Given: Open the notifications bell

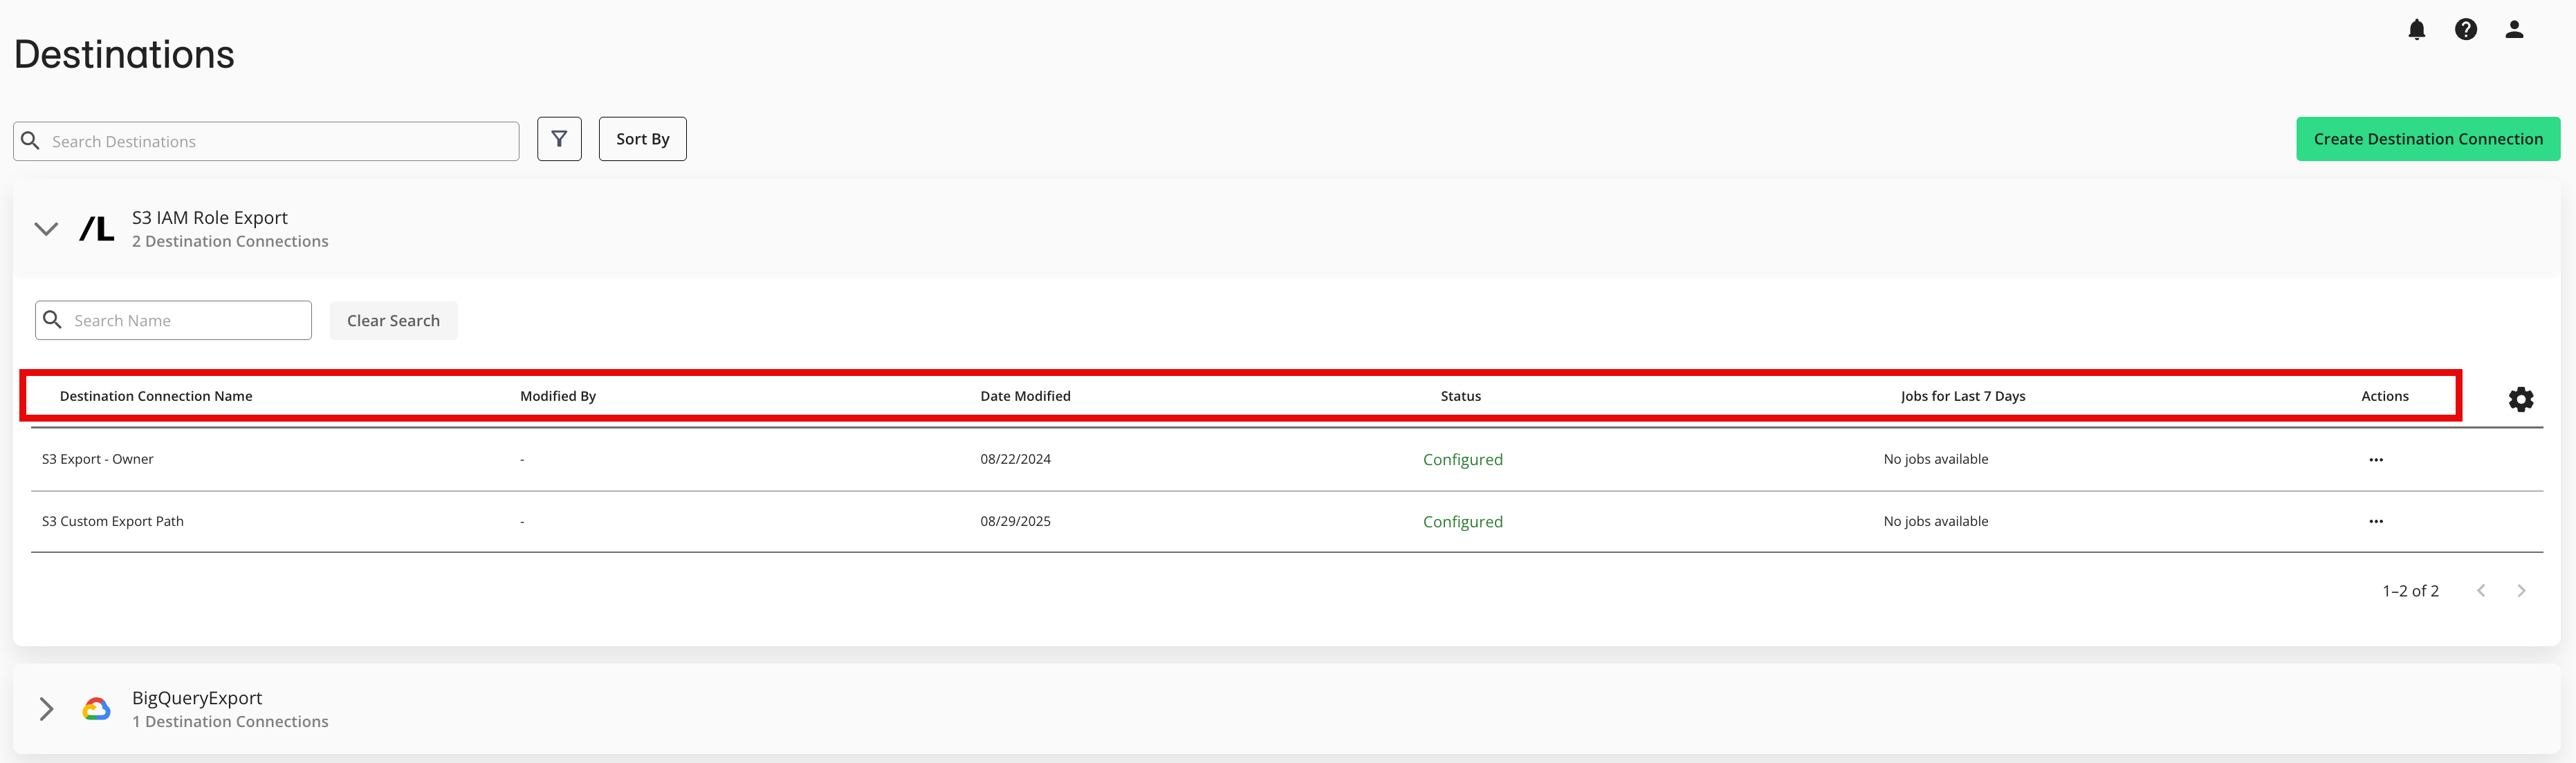Looking at the screenshot, I should click(2416, 30).
